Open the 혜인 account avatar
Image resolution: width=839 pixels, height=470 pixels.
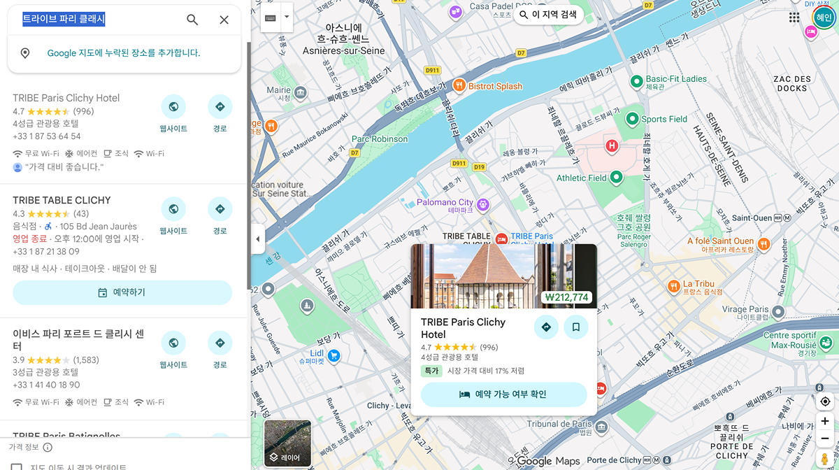[824, 17]
